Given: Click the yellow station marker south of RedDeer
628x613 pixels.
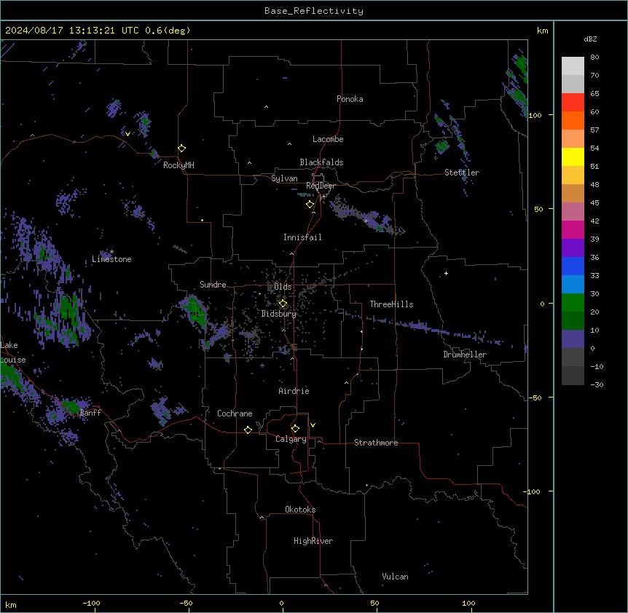Looking at the screenshot, I should pos(310,205).
